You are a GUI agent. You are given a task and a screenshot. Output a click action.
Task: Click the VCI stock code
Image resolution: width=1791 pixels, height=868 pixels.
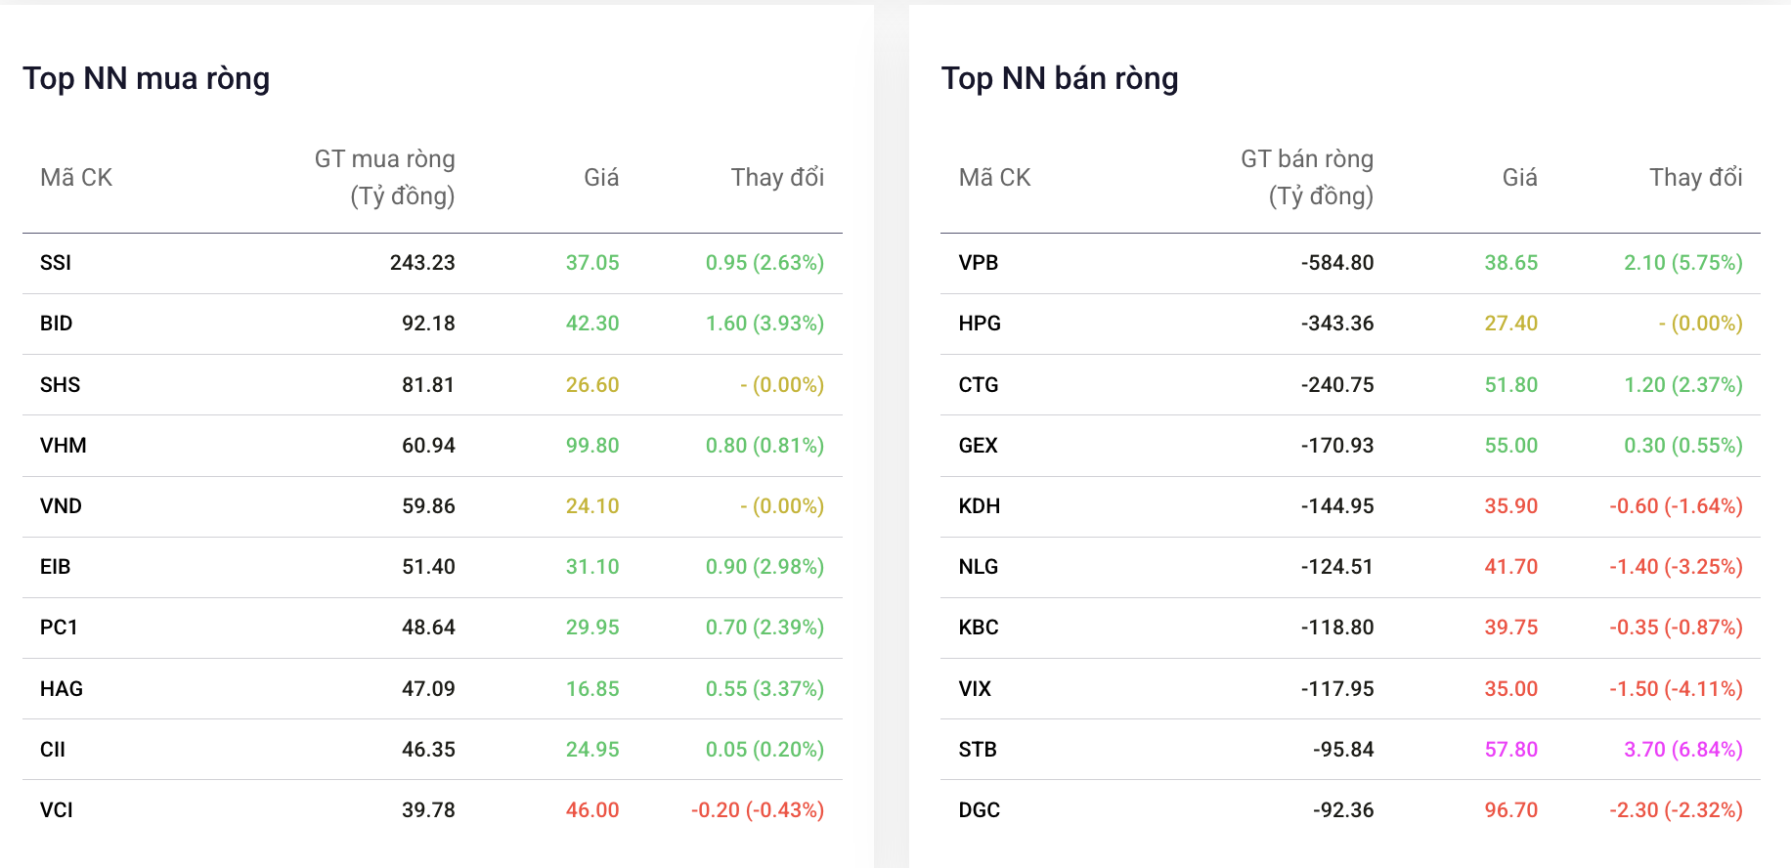tap(57, 810)
